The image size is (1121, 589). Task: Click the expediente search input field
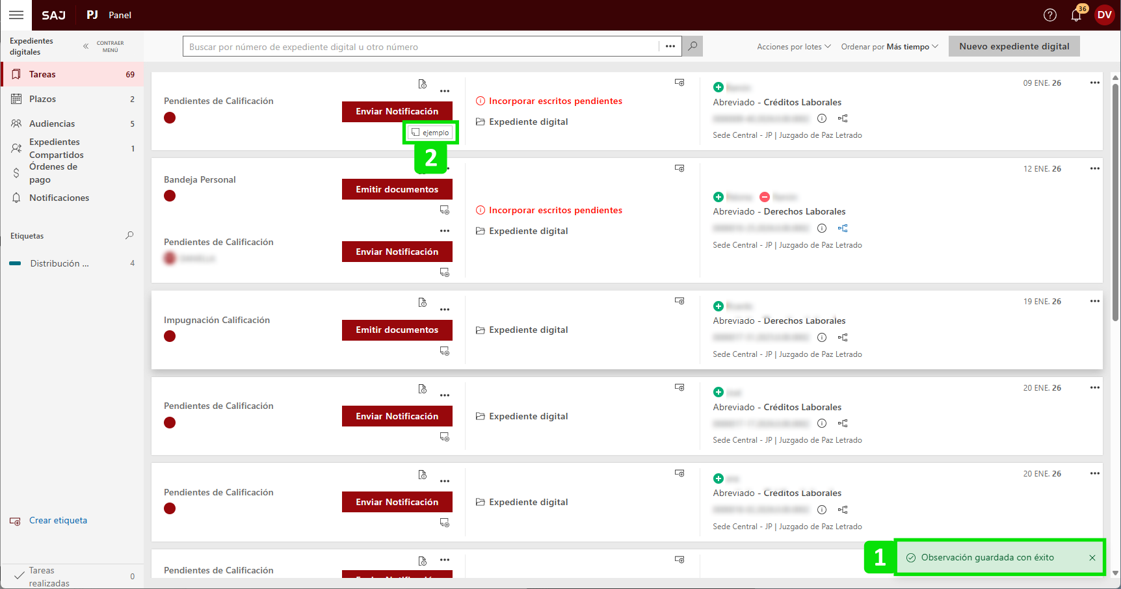420,47
